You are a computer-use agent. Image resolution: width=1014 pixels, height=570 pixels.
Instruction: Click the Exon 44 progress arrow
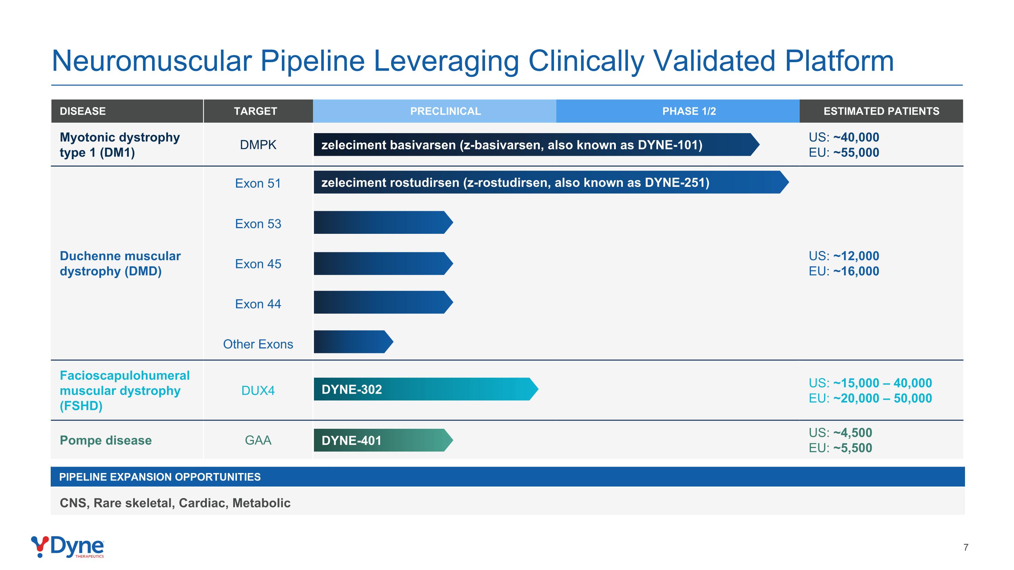click(x=383, y=302)
